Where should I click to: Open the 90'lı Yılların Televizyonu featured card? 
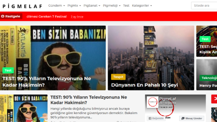(x=53, y=58)
